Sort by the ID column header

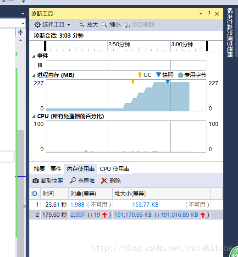35,194
